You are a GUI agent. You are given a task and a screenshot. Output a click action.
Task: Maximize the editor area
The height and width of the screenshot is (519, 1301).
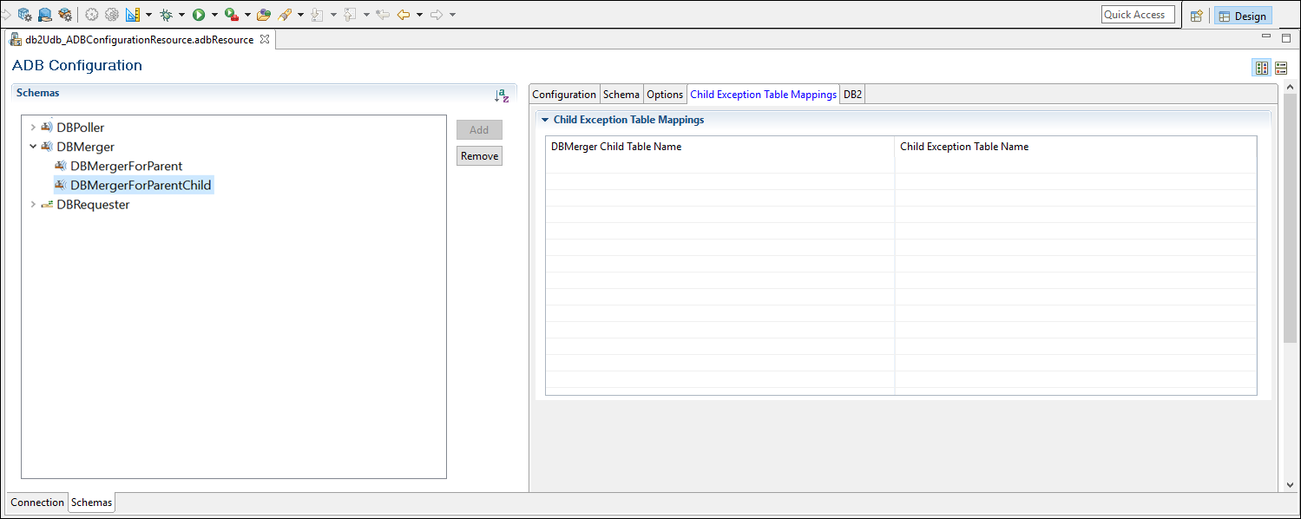click(1286, 38)
